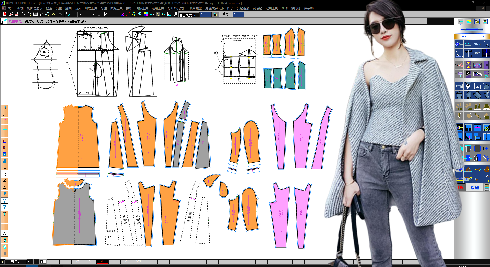Open the 推板 menu
Viewport: 490px width, 267px height.
(x=129, y=8)
